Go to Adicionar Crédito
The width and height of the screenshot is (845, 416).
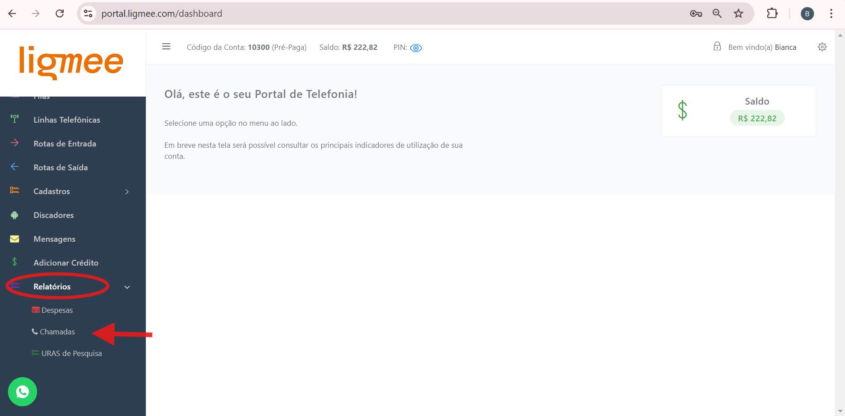66,263
